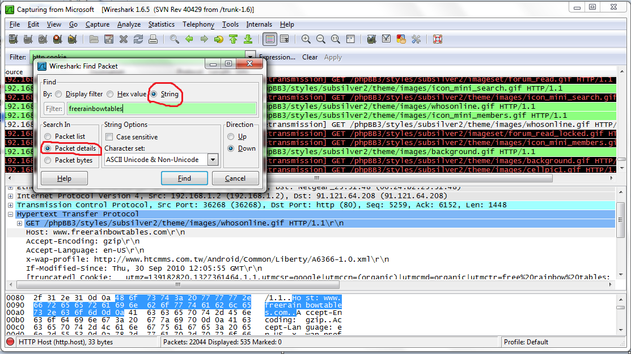Go forward in packet history
The width and height of the screenshot is (631, 354).
point(204,39)
